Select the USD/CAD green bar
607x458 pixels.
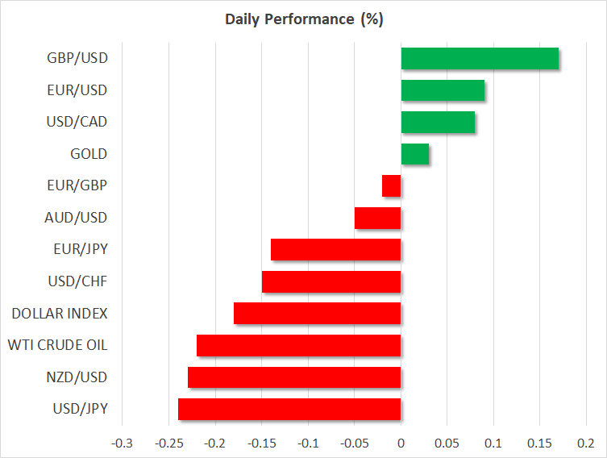click(x=438, y=123)
